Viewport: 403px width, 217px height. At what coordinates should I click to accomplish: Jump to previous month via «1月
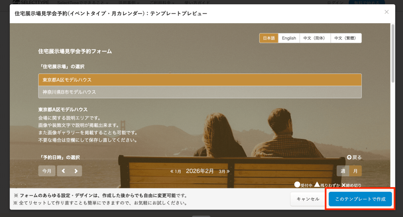coord(176,171)
